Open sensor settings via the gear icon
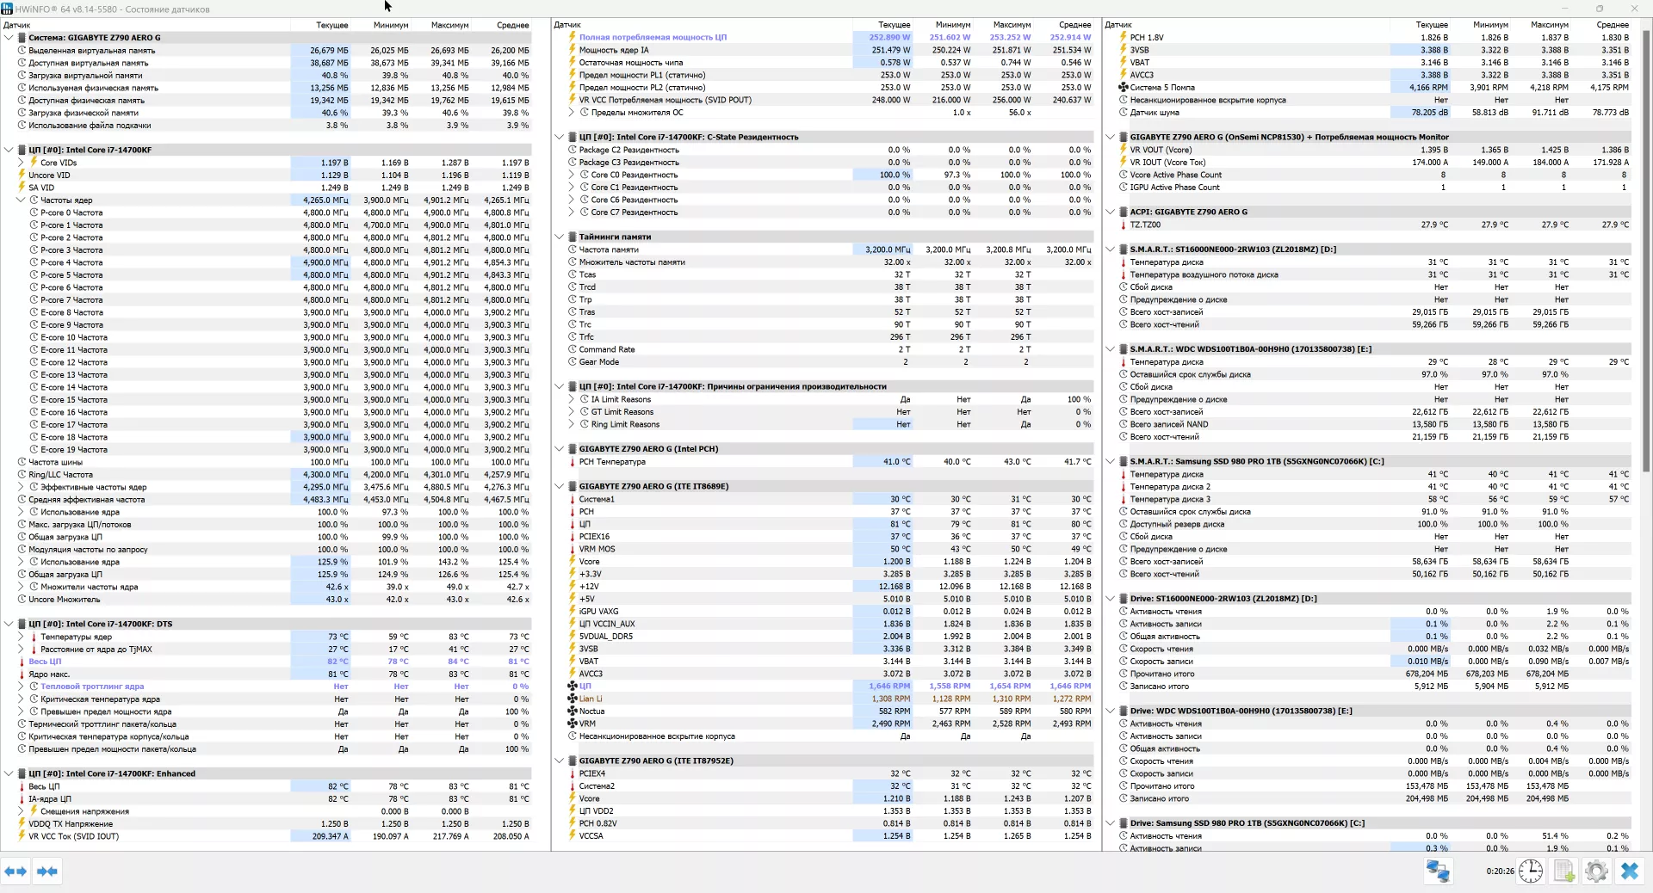 pos(1596,871)
